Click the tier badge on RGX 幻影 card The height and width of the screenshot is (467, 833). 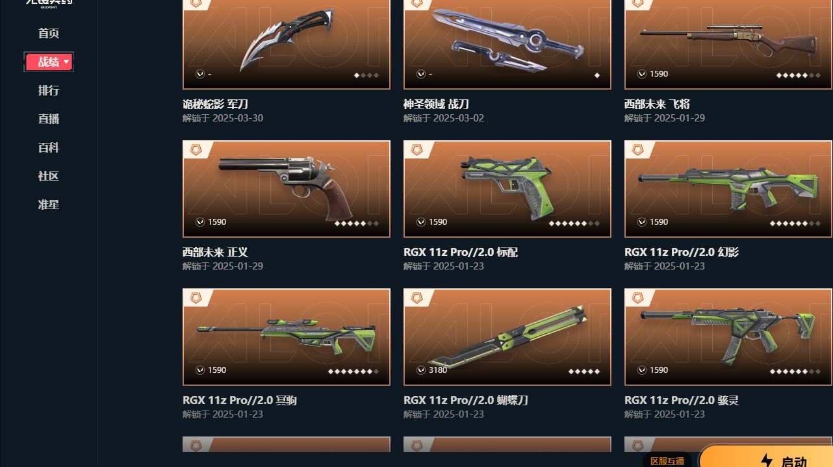[637, 150]
